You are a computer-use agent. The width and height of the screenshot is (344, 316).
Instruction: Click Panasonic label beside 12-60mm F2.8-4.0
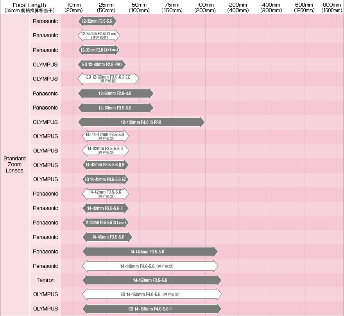45,94
